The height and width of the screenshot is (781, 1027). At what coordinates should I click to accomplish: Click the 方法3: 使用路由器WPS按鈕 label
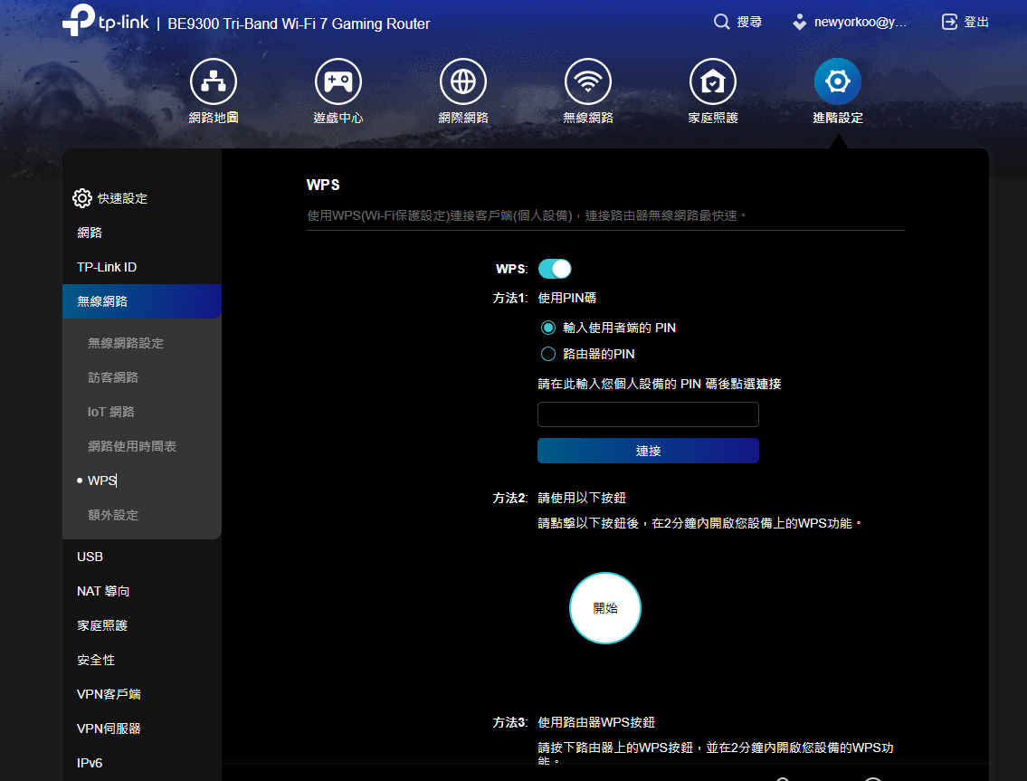pyautogui.click(x=574, y=722)
